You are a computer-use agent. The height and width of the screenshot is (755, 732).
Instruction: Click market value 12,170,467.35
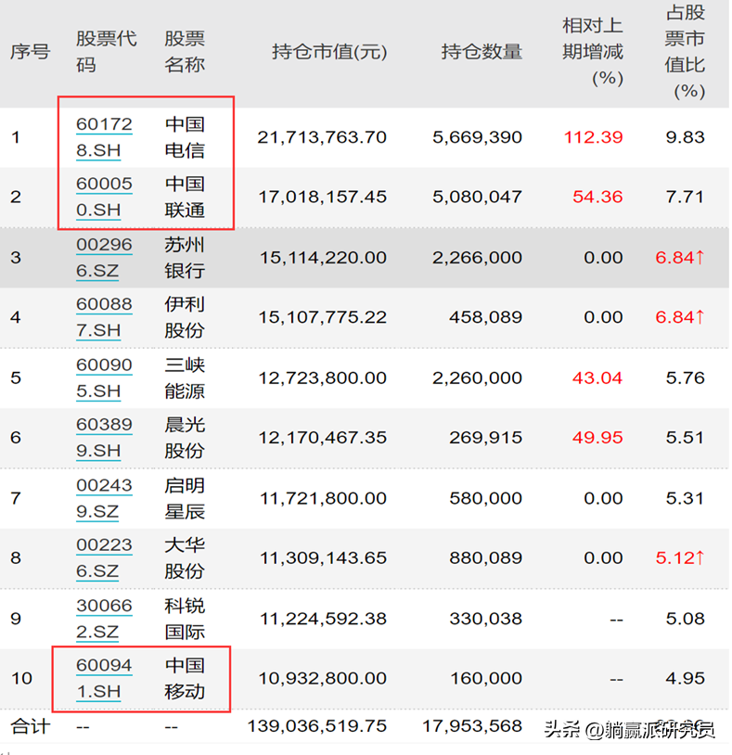click(x=322, y=438)
